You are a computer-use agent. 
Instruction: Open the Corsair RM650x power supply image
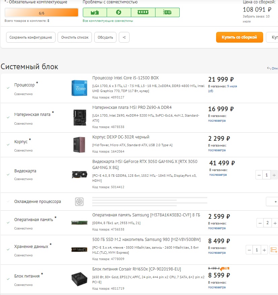(79, 279)
